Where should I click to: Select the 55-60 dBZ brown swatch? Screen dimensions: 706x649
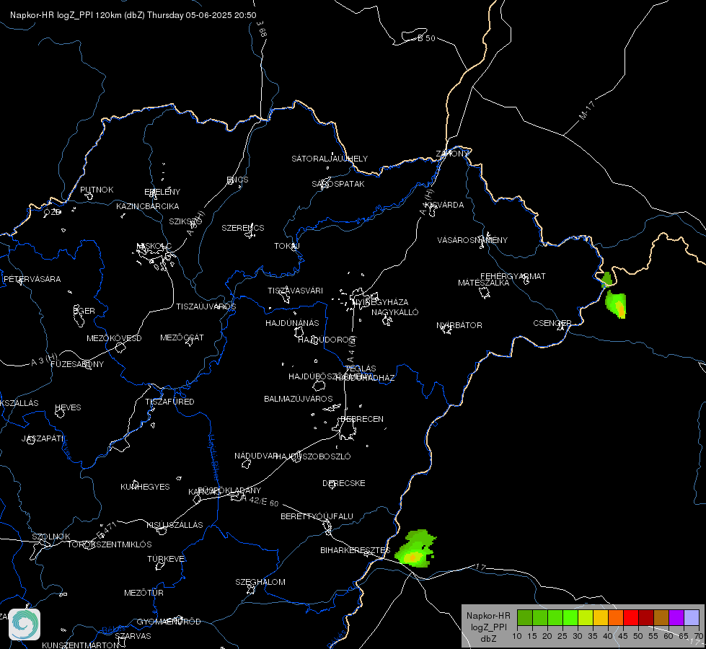[661, 617]
